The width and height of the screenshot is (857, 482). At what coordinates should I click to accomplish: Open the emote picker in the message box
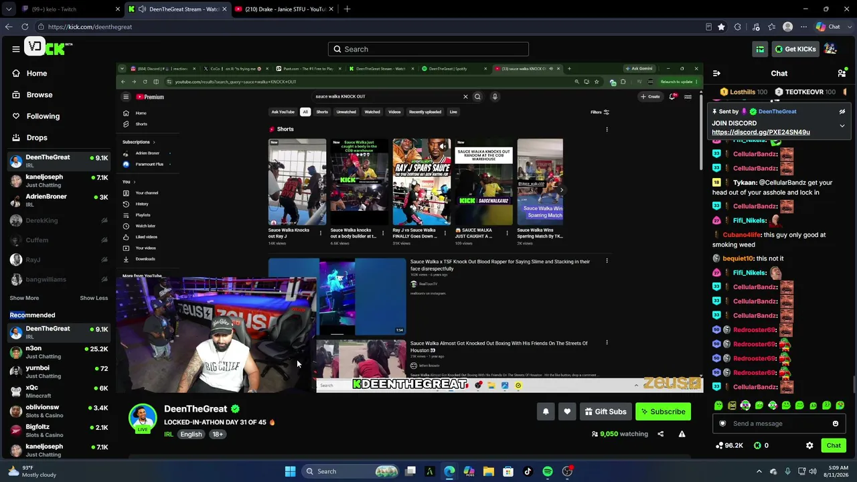point(836,424)
